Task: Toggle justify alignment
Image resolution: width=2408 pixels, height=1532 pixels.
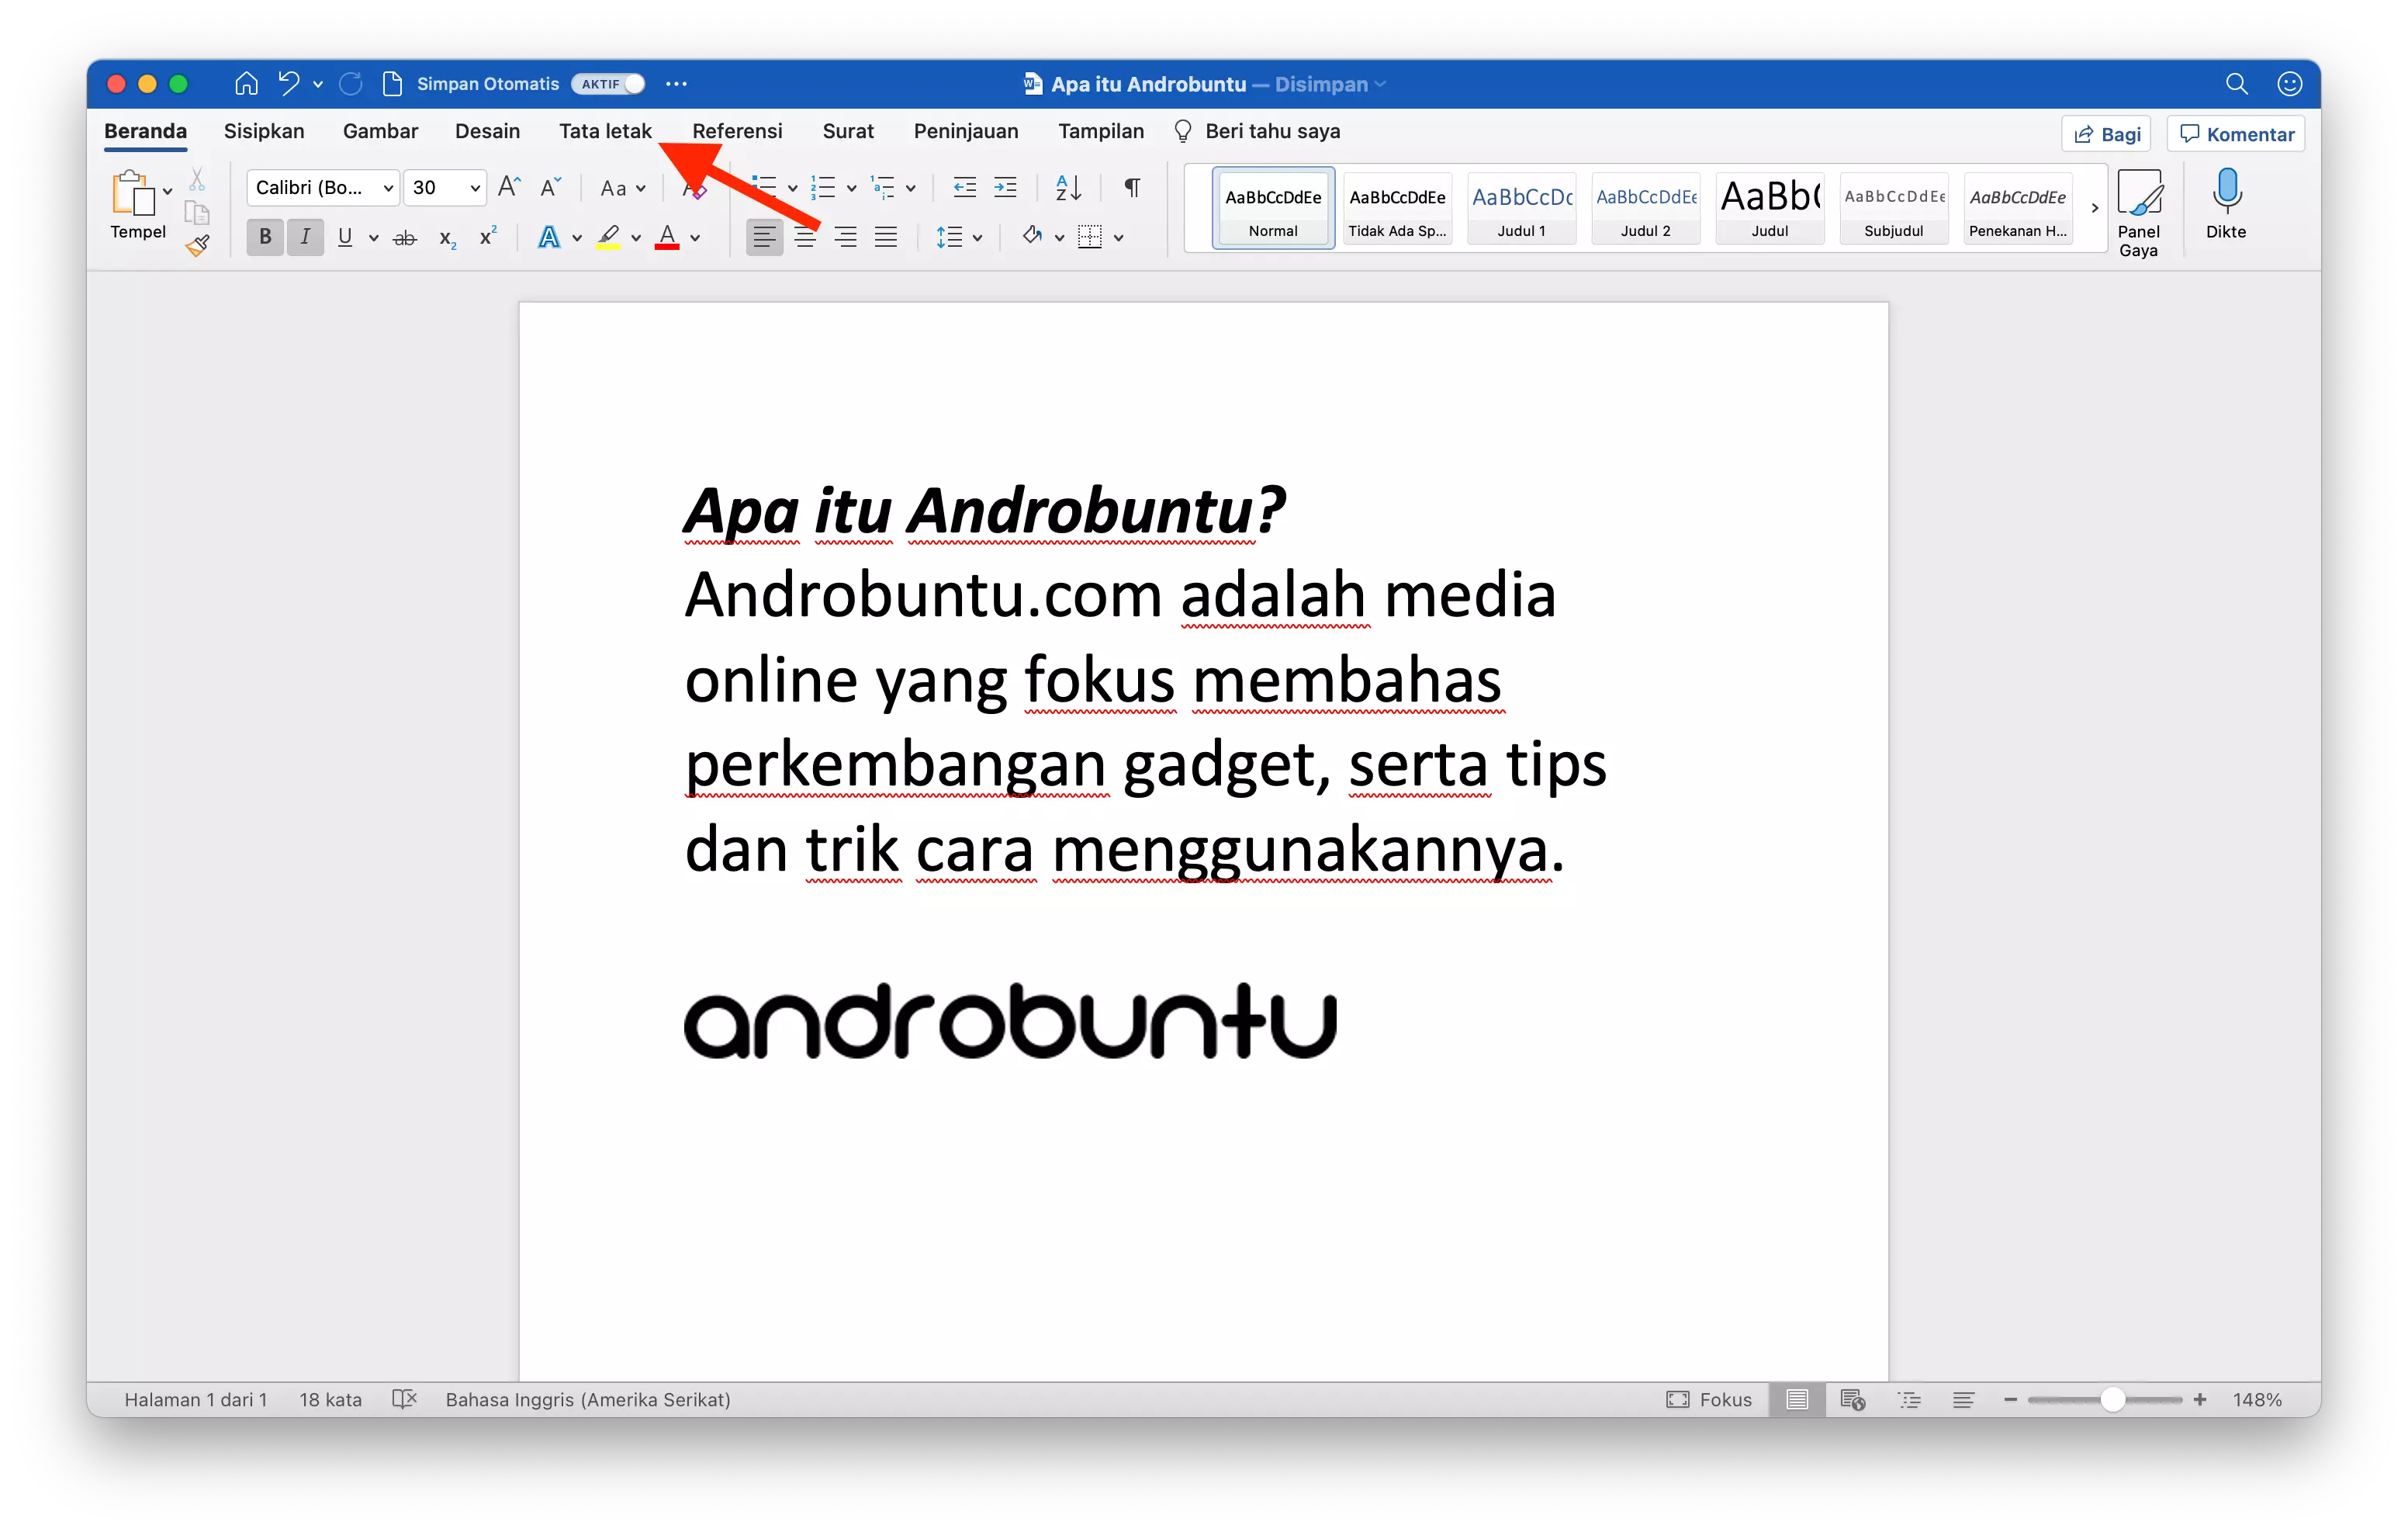Action: coord(885,236)
